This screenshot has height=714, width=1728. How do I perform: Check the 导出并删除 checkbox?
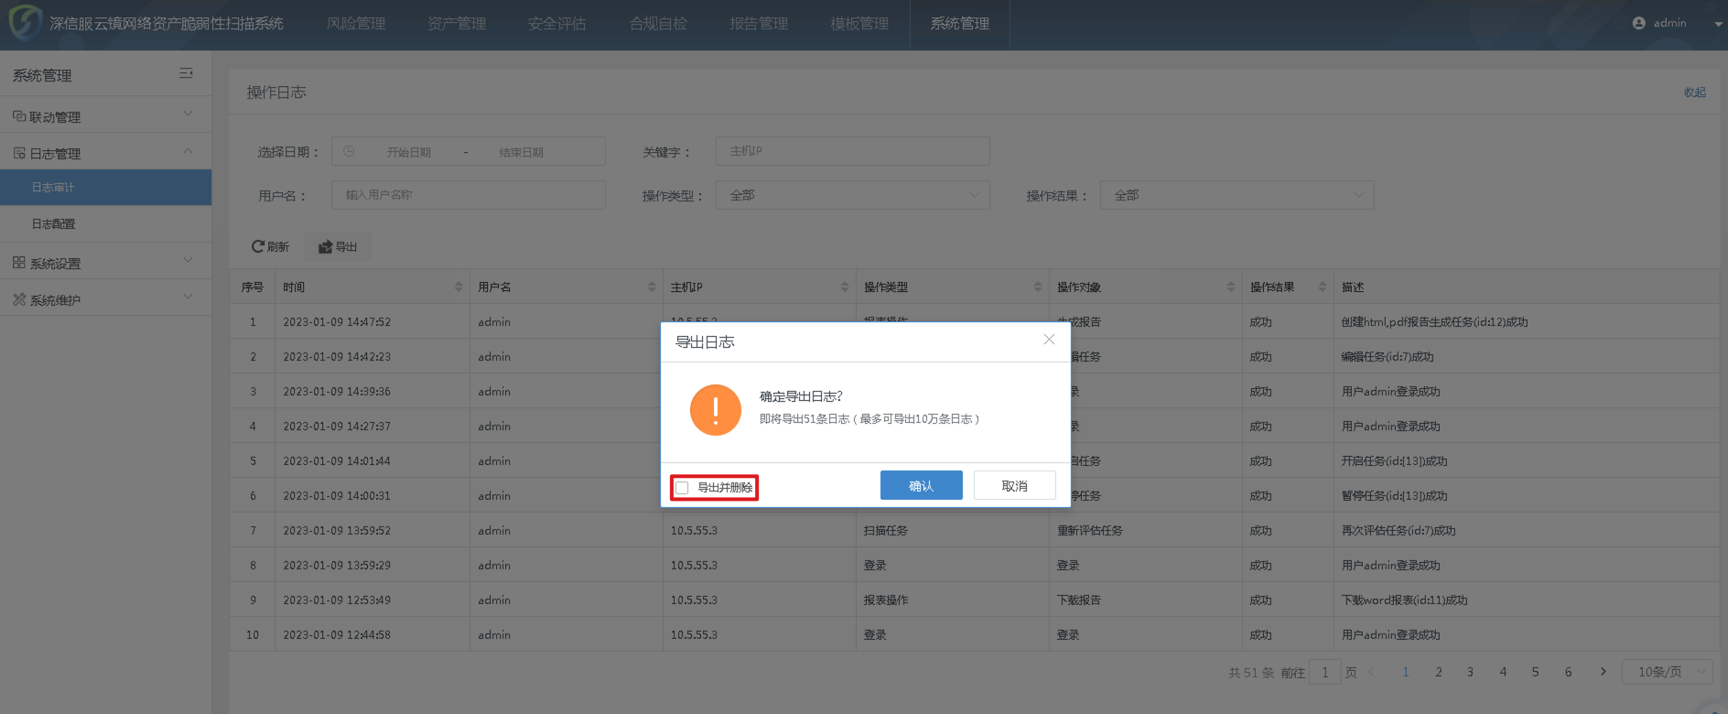tap(682, 488)
